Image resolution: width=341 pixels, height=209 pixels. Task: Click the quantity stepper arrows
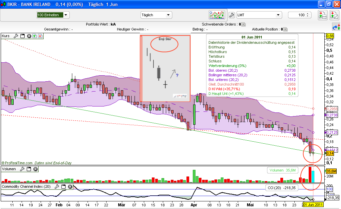pos(307,15)
